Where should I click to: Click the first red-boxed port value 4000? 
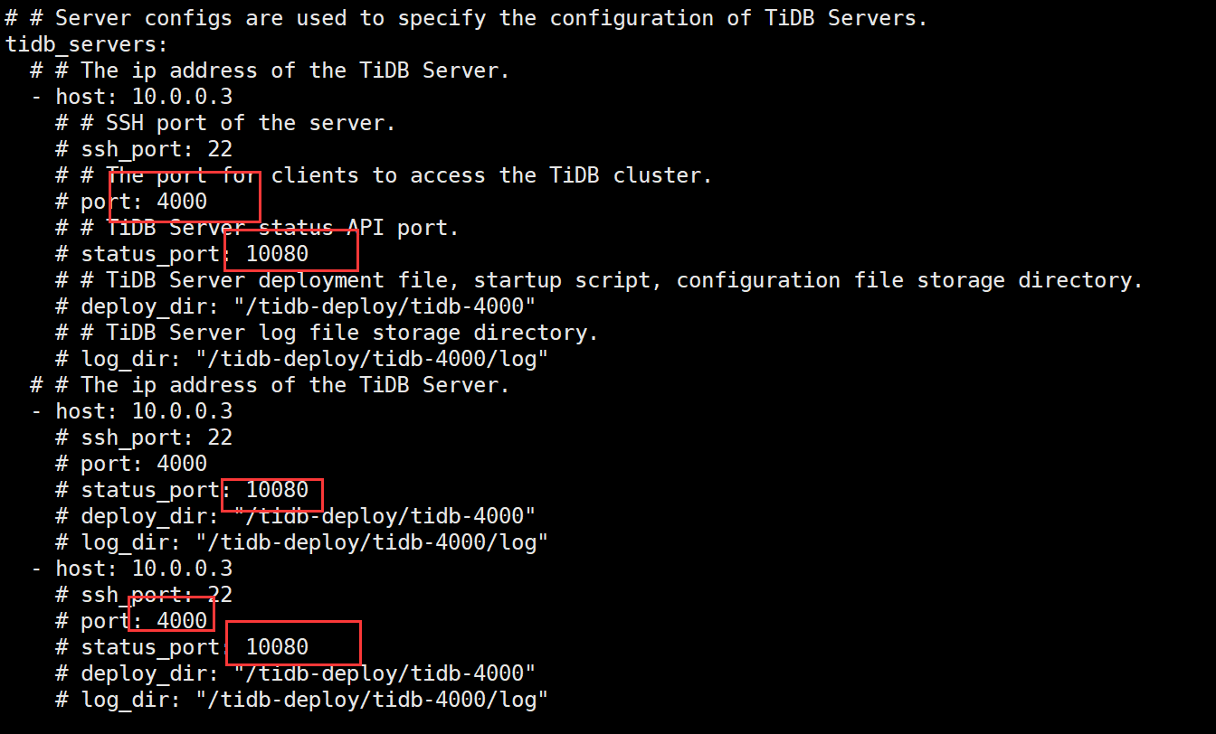tap(182, 201)
